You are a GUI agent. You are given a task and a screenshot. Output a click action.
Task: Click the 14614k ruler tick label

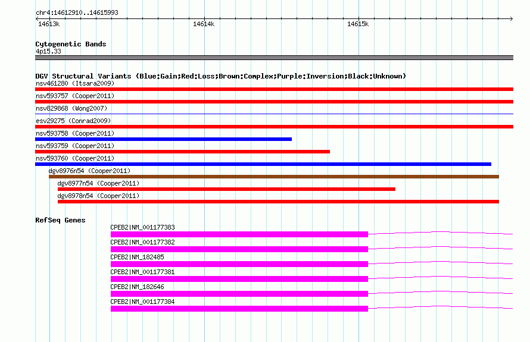click(204, 24)
